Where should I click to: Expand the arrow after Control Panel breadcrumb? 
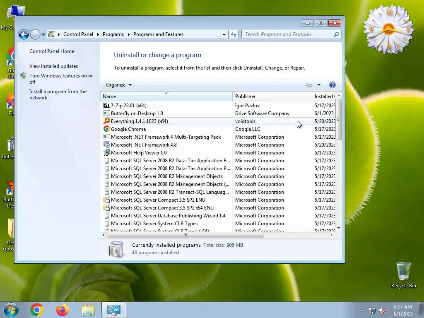[x=98, y=34]
